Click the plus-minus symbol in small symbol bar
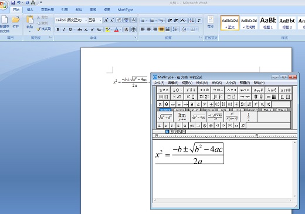This screenshot has height=214, width=305. click(211, 104)
